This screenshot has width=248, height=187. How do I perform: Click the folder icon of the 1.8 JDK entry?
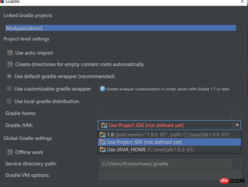pyautogui.click(x=103, y=135)
